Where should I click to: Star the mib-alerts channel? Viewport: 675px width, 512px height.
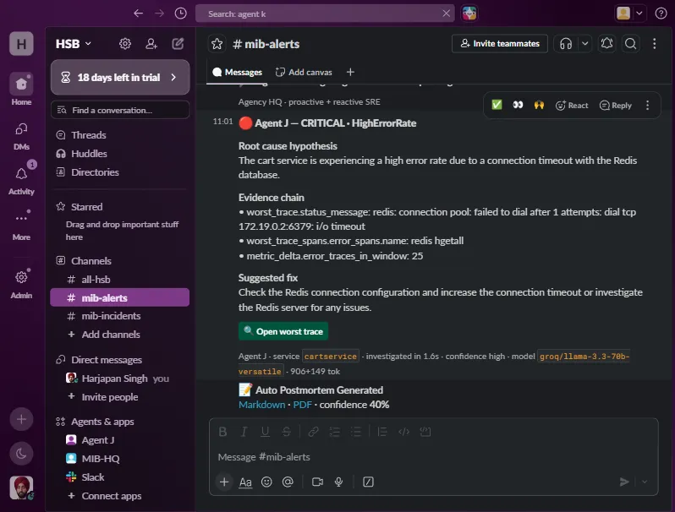(217, 44)
